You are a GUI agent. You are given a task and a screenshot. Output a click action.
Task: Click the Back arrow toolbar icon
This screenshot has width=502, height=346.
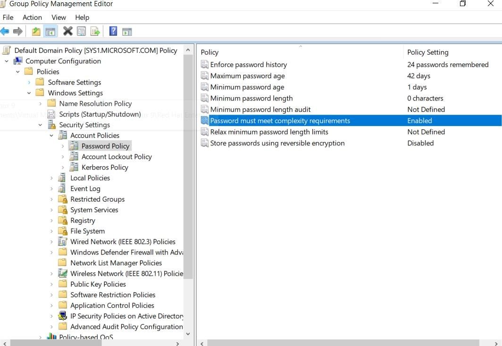point(5,32)
